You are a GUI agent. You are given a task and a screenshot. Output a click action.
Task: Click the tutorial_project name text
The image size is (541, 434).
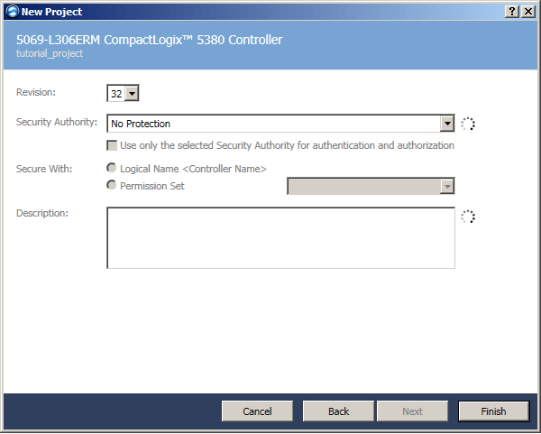(50, 54)
